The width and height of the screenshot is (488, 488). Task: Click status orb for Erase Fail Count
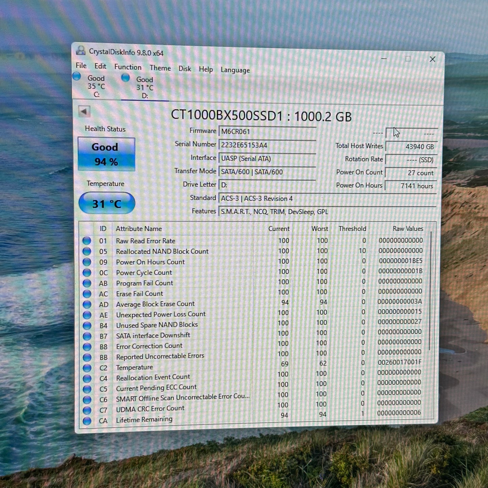(x=87, y=294)
